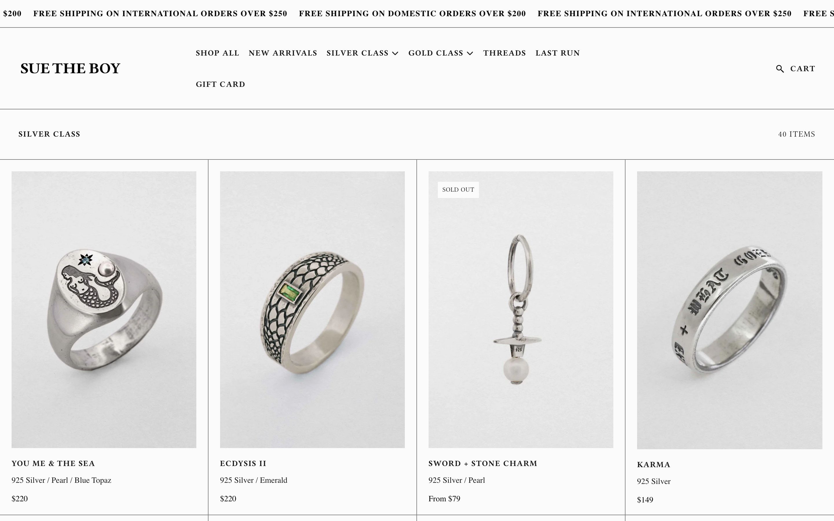Click the Sword + Stone Charm title
834x521 pixels.
coord(482,463)
